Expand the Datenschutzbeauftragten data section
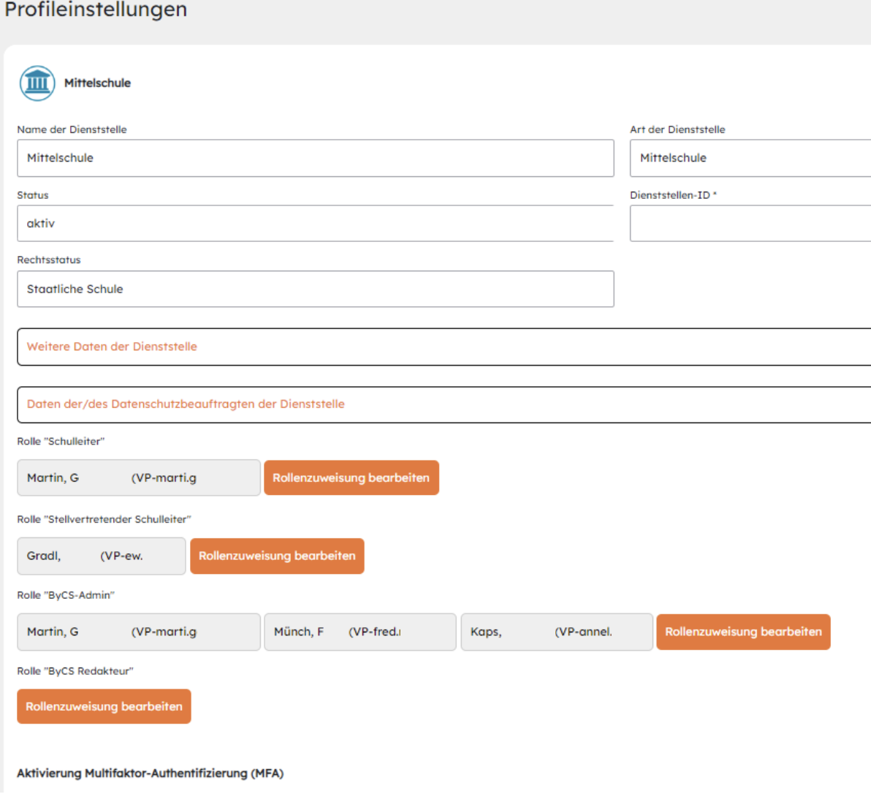The width and height of the screenshot is (871, 794). click(x=443, y=404)
